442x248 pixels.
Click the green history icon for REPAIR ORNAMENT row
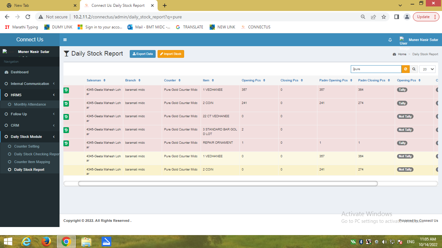[x=66, y=143]
